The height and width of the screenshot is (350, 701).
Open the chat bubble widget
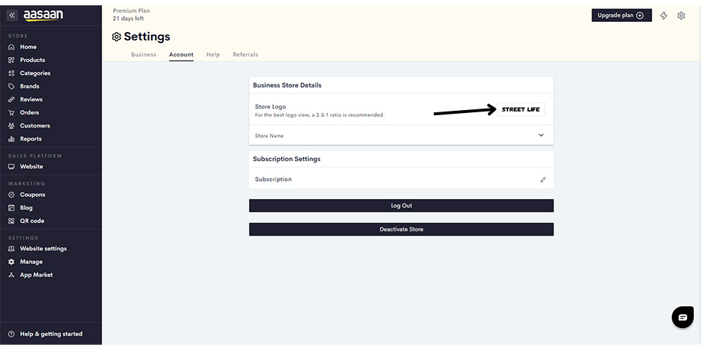683,317
